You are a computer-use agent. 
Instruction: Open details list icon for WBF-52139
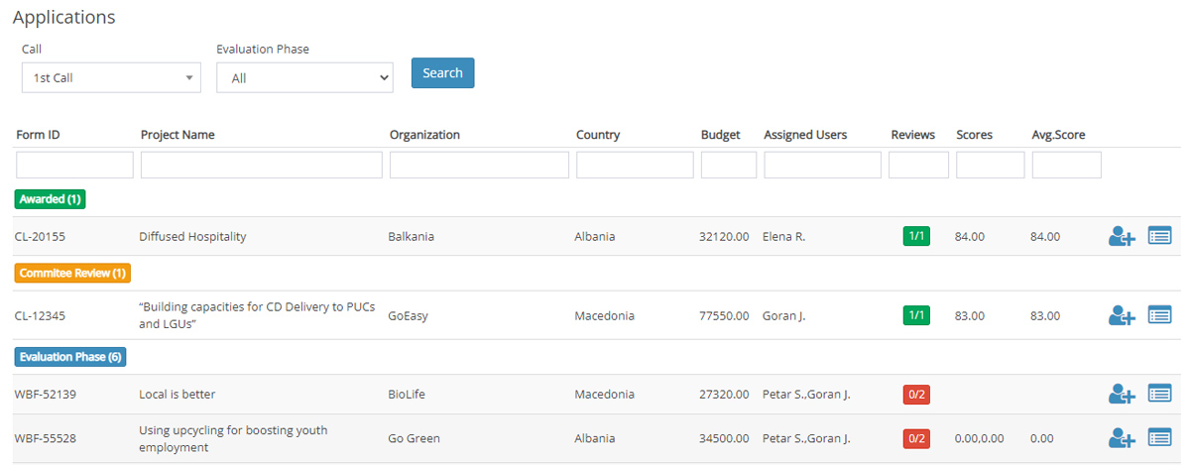point(1159,395)
